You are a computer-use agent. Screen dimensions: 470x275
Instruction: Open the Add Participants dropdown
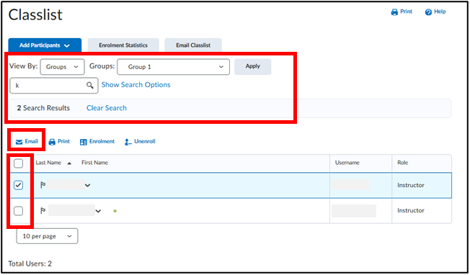tap(45, 45)
